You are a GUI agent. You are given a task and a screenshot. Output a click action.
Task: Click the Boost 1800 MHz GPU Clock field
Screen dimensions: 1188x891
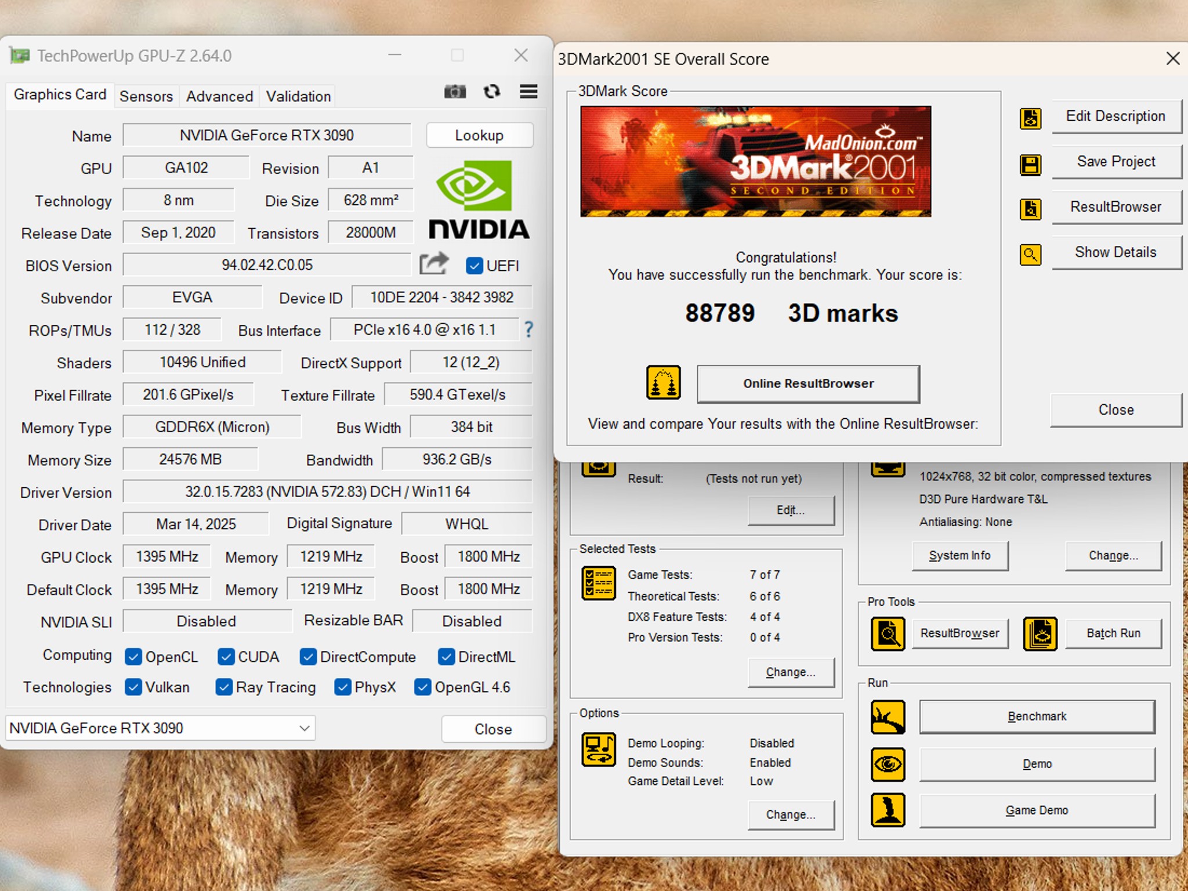(x=488, y=557)
